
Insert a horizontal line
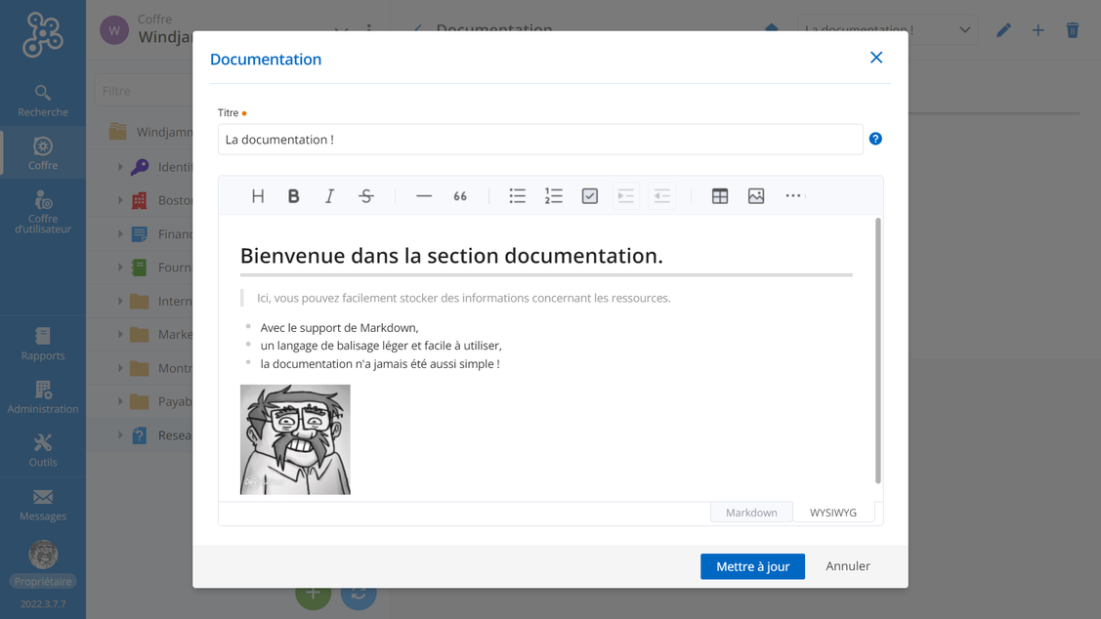tap(423, 196)
